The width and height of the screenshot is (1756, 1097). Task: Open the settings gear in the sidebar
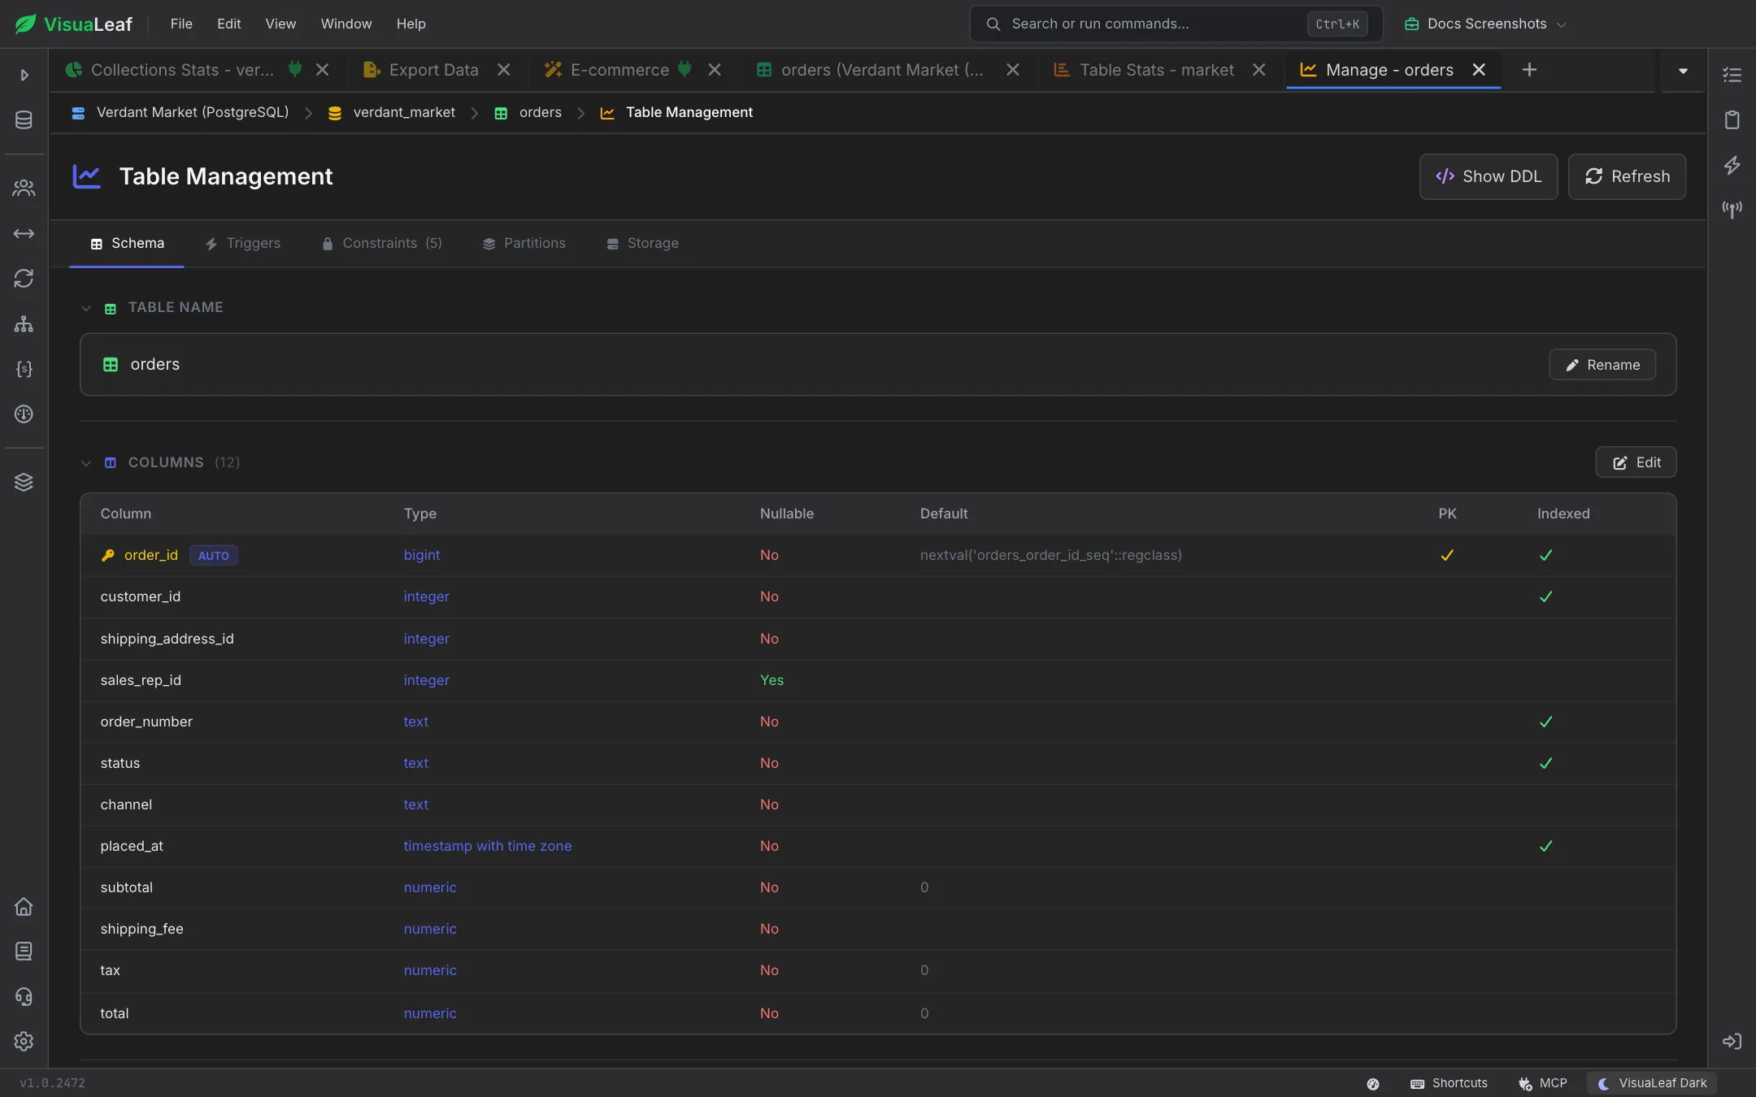coord(24,1042)
